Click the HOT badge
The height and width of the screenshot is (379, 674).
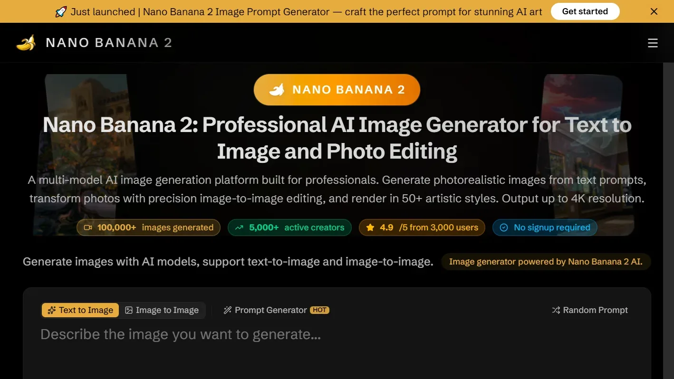tap(319, 310)
